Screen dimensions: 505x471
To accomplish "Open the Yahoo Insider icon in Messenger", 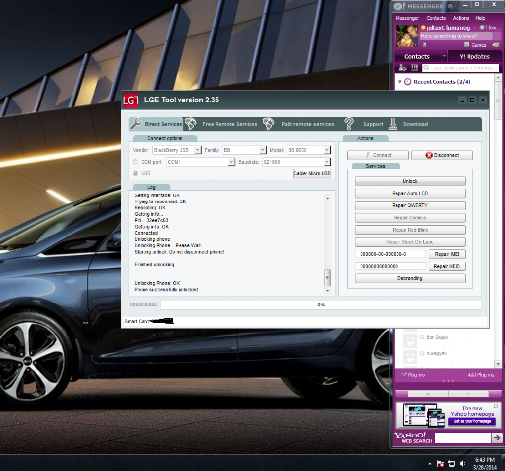I will (x=482, y=28).
